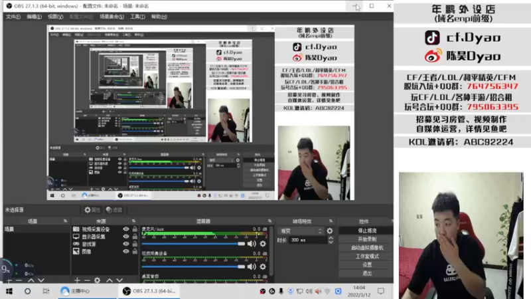The width and height of the screenshot is (531, 299).
Task: Remove selected scene with minus
Action: tap(19, 280)
